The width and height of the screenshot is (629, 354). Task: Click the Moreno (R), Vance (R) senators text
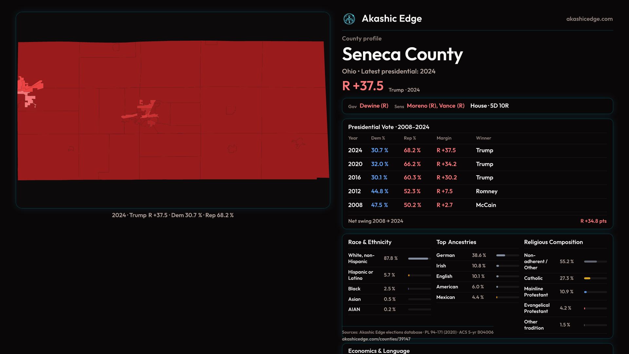pos(435,106)
